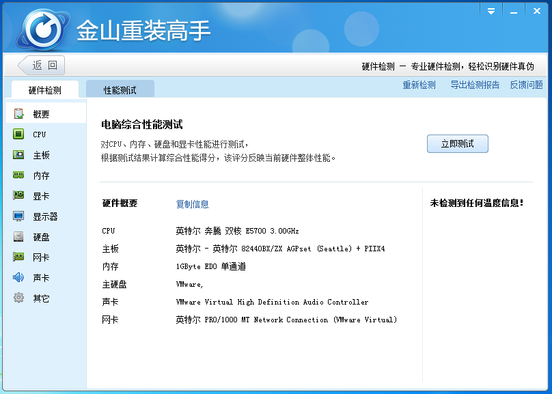Click the 金山重装高手 logo icon
The width and height of the screenshot is (552, 394).
pyautogui.click(x=43, y=29)
